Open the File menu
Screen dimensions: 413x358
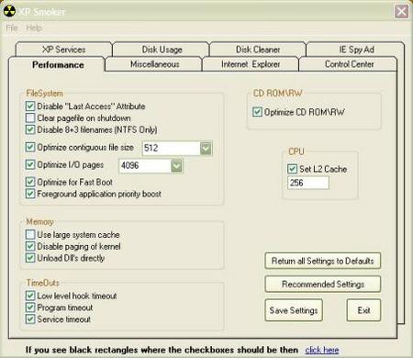(12, 28)
